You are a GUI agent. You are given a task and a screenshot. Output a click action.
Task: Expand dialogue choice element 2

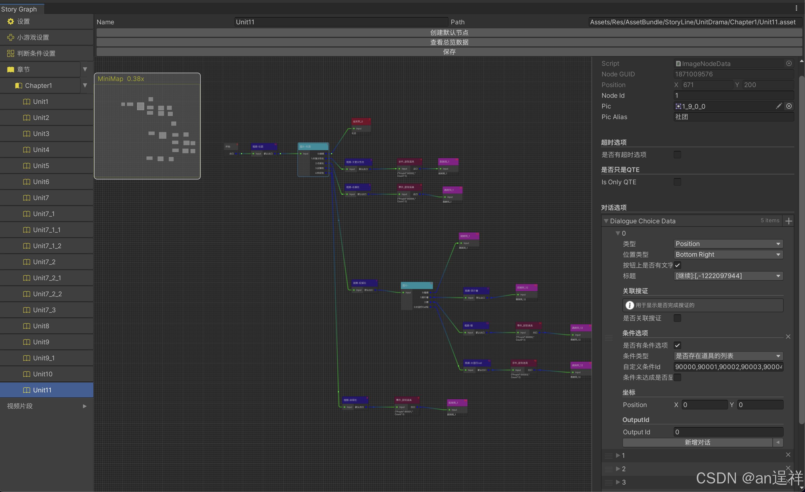(x=618, y=469)
